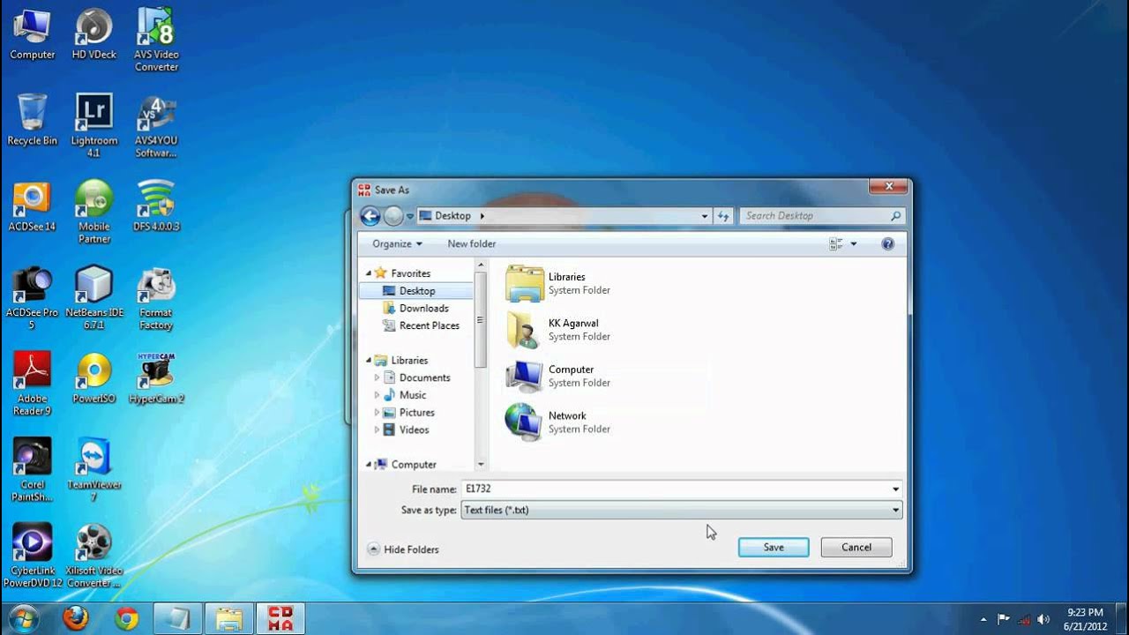This screenshot has width=1129, height=635.
Task: Select the ACDSee Pro 5 icon
Action: 32,298
